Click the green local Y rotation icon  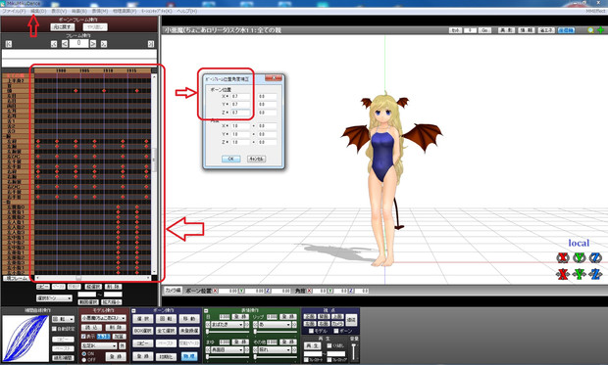pos(579,257)
